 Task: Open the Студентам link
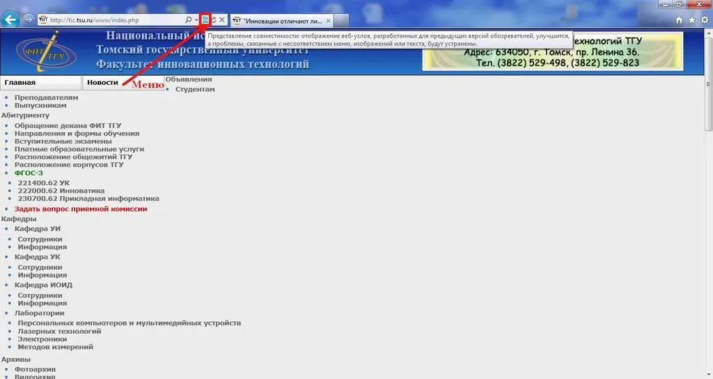pos(195,90)
